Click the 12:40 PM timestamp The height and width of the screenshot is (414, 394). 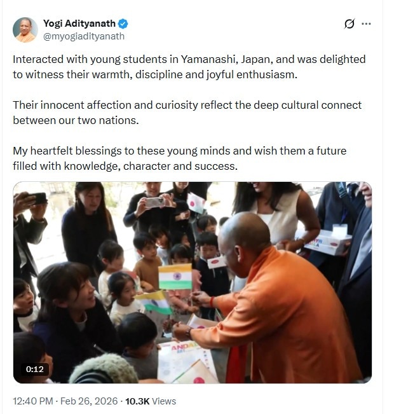pos(33,401)
